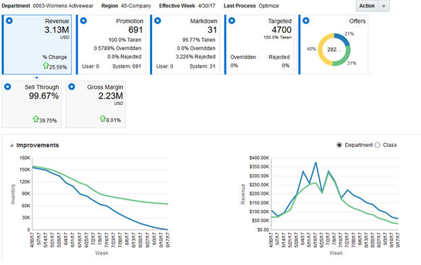421x265 pixels.
Task: Click the Gross Margin 2.23M value
Action: [x=111, y=96]
